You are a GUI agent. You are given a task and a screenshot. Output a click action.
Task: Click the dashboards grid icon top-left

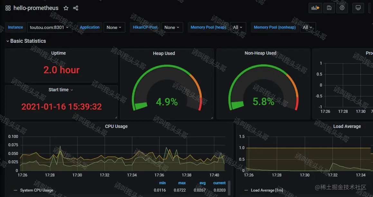[x=8, y=8]
